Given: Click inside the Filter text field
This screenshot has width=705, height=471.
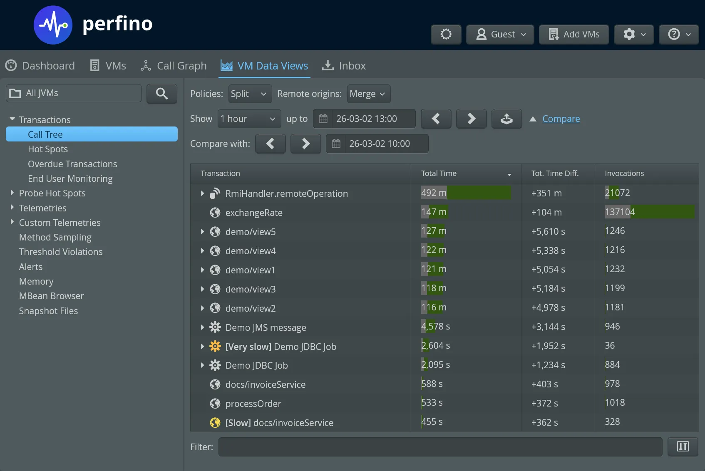Looking at the screenshot, I should click(440, 446).
